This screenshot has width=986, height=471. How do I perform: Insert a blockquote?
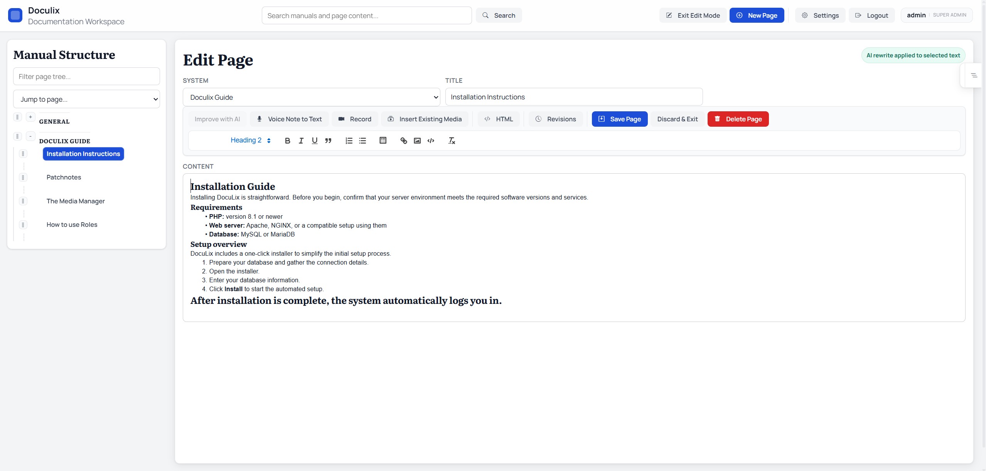click(x=328, y=141)
